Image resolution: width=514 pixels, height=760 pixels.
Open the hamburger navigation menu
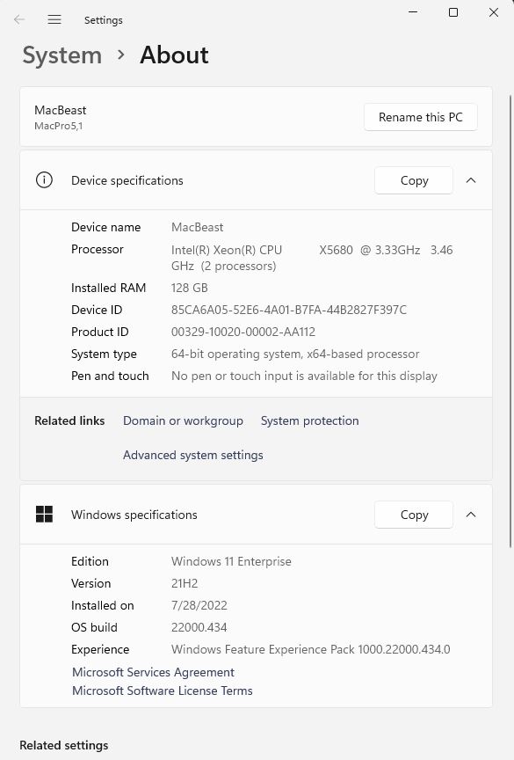54,19
